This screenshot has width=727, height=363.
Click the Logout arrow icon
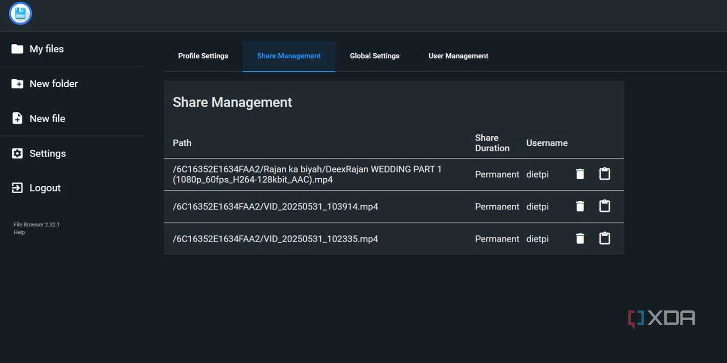pos(17,188)
